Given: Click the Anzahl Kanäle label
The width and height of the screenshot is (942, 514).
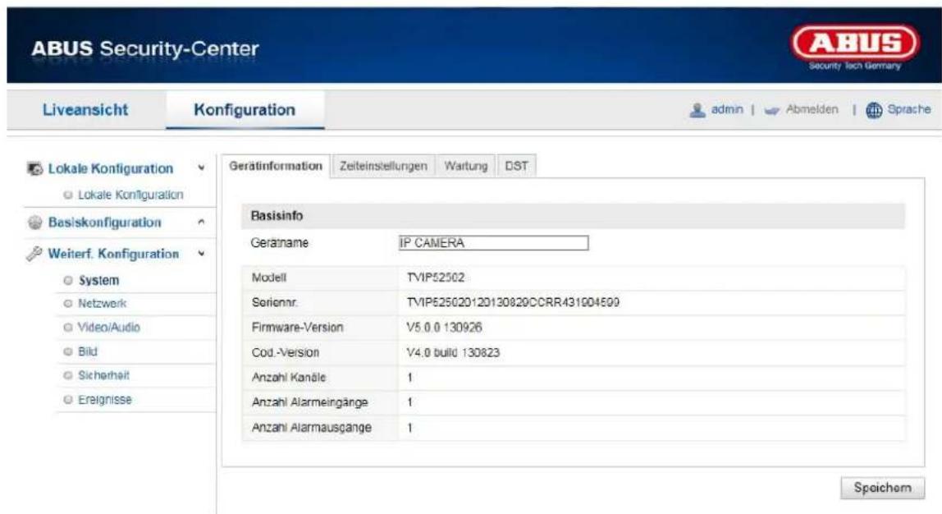Looking at the screenshot, I should point(288,378).
